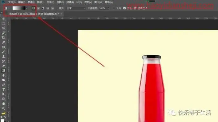Open the opacity 100% slider dropdown
Image resolution: width=218 pixels, height=122 pixels.
point(108,8)
